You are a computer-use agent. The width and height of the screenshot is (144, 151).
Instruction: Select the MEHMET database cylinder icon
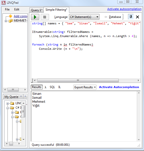point(11,21)
